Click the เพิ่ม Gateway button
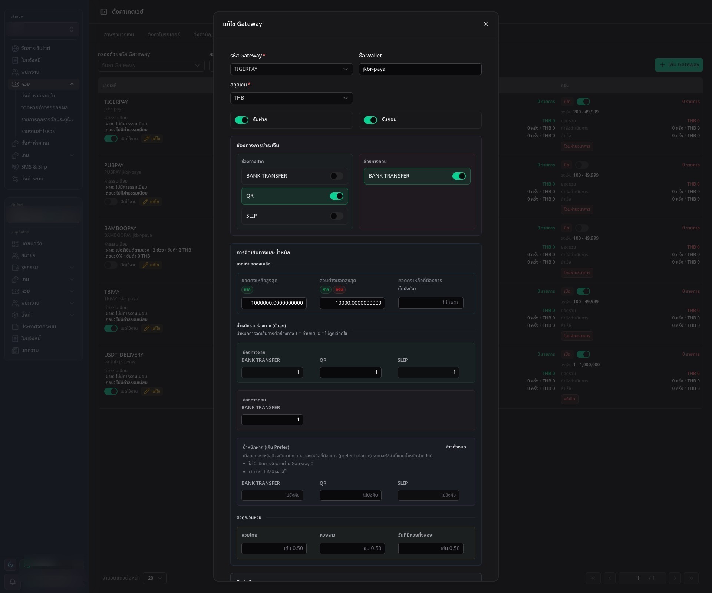This screenshot has height=593, width=712. 679,64
